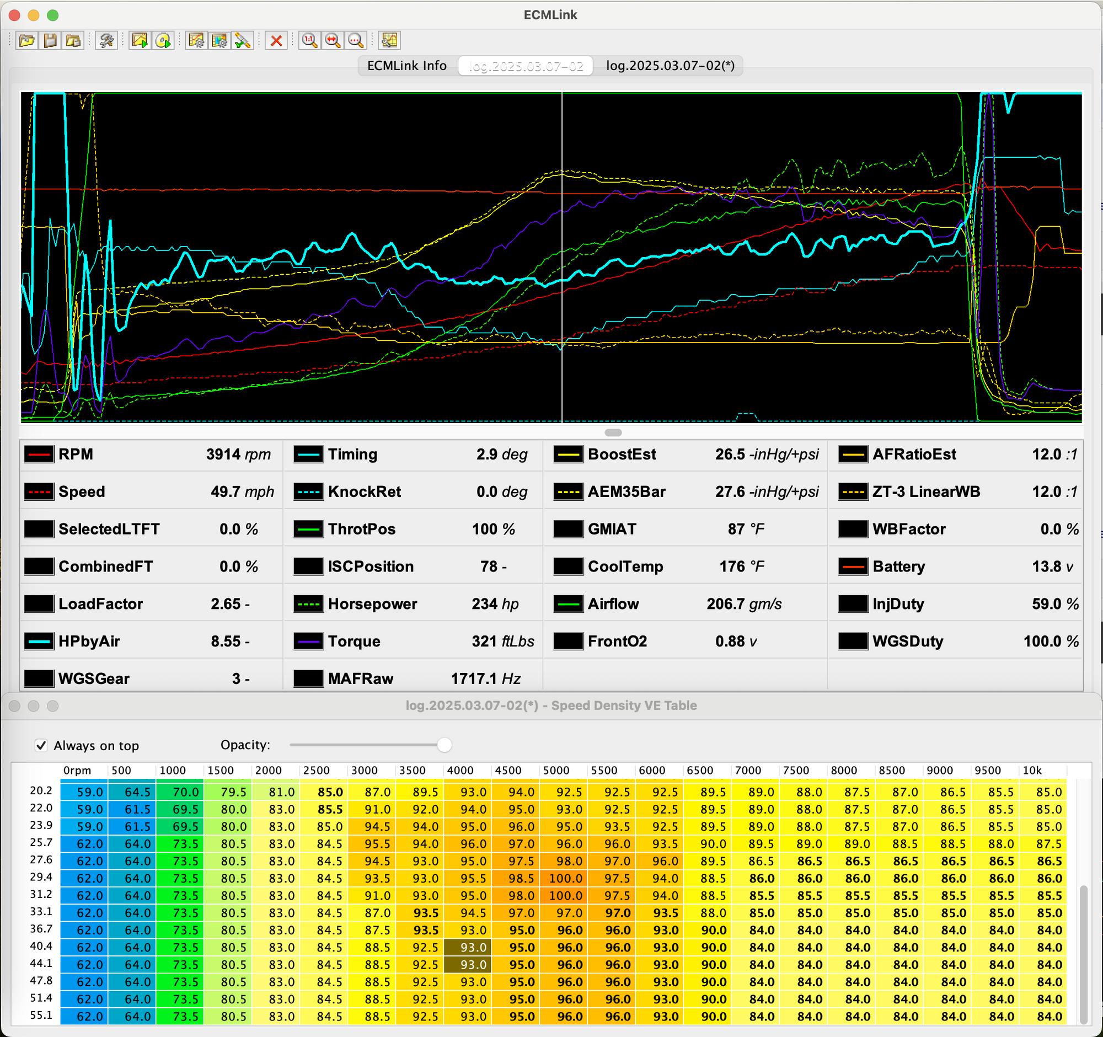Click the floppy disk save icon
This screenshot has width=1103, height=1037.
click(50, 40)
